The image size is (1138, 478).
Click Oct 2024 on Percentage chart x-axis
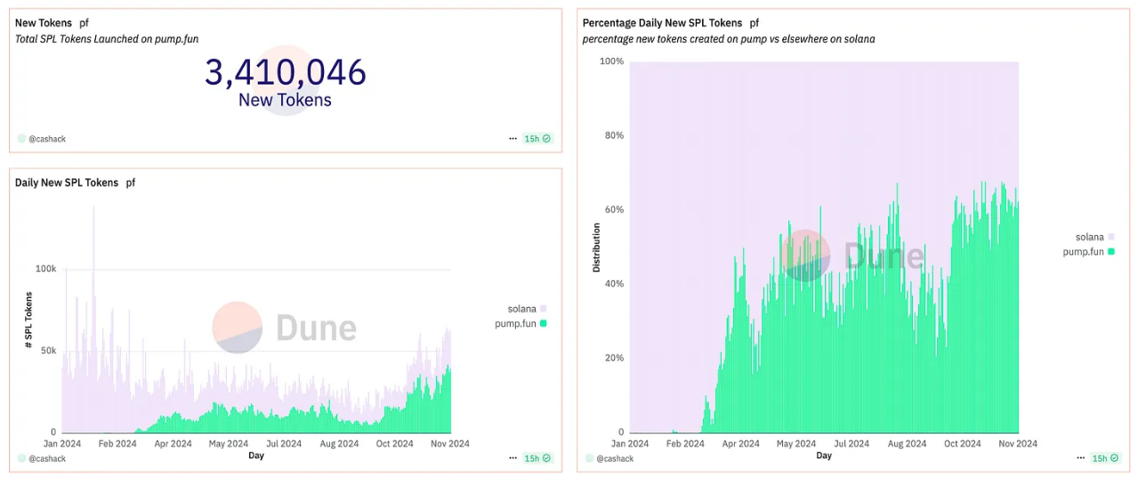[963, 443]
